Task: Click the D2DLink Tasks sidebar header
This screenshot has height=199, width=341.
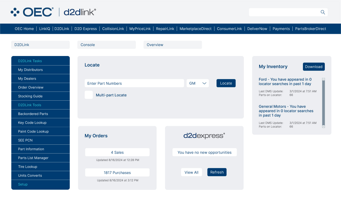Action: pos(40,61)
